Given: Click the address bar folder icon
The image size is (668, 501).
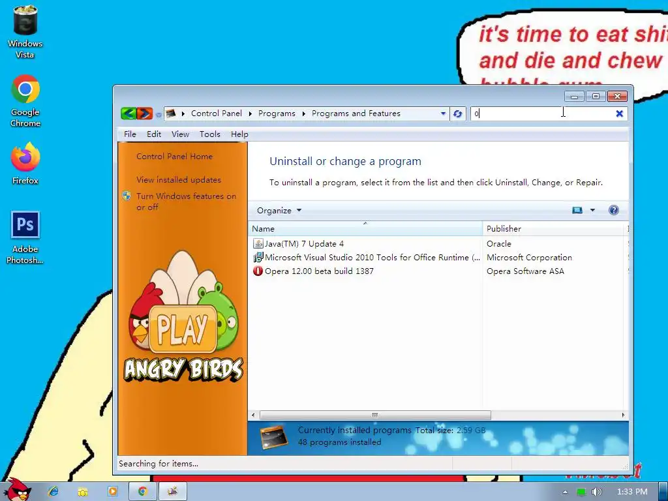Looking at the screenshot, I should [172, 114].
